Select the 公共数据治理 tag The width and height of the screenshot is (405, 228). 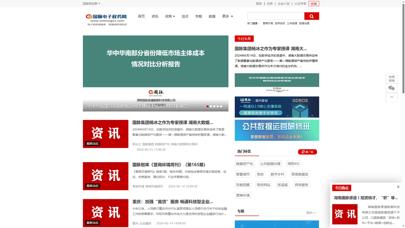[270, 164]
